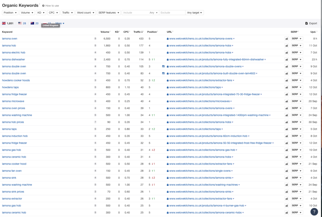Screen dimensions: 322x217
Task: Click word count badge for lamona dishwasher
Action: tap(95, 59)
